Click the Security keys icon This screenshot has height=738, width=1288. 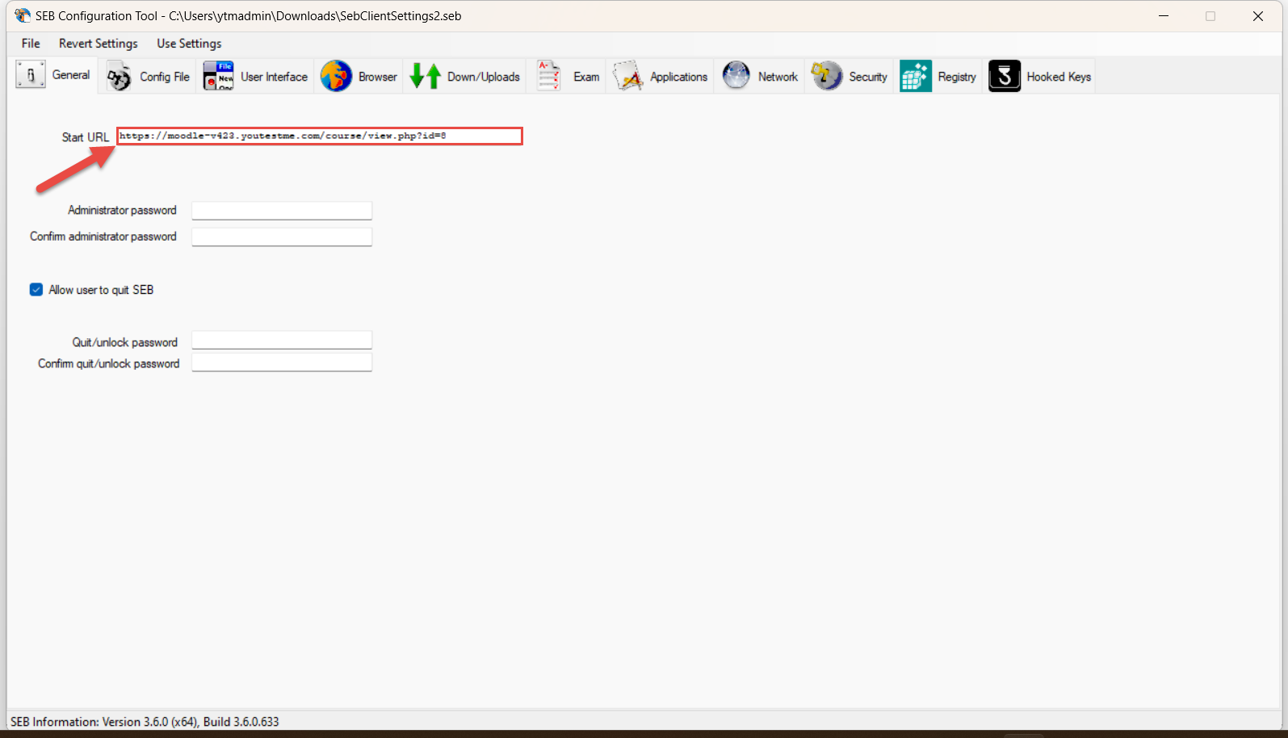tap(827, 77)
